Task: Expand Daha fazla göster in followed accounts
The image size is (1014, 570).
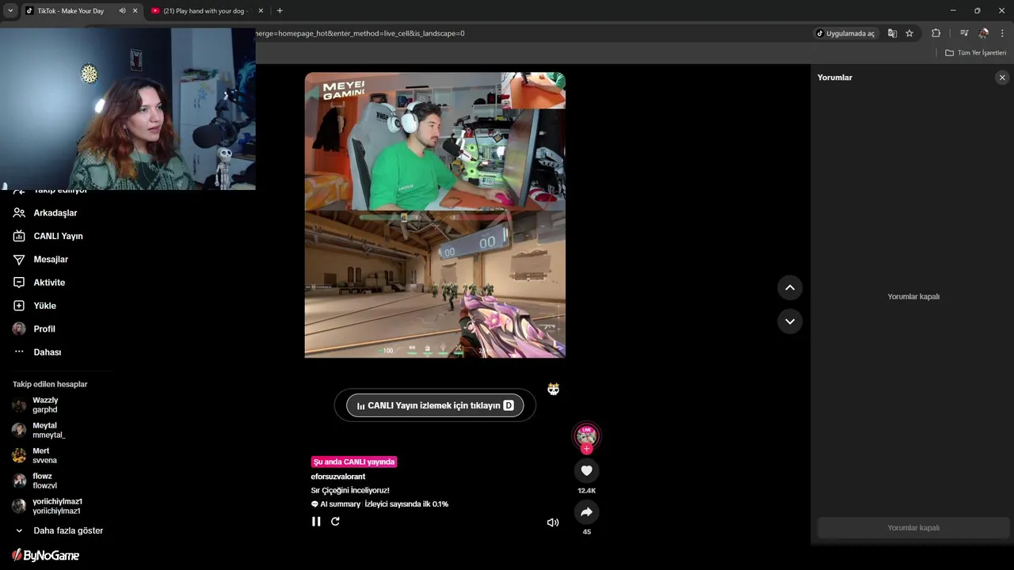Action: click(59, 530)
